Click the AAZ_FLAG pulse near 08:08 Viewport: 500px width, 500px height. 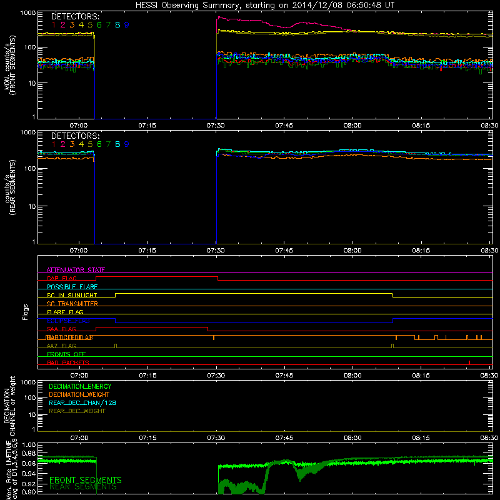pyautogui.click(x=392, y=346)
